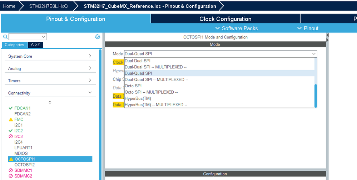Click the mode dropdown list scrollbar

pyautogui.click(x=316, y=95)
